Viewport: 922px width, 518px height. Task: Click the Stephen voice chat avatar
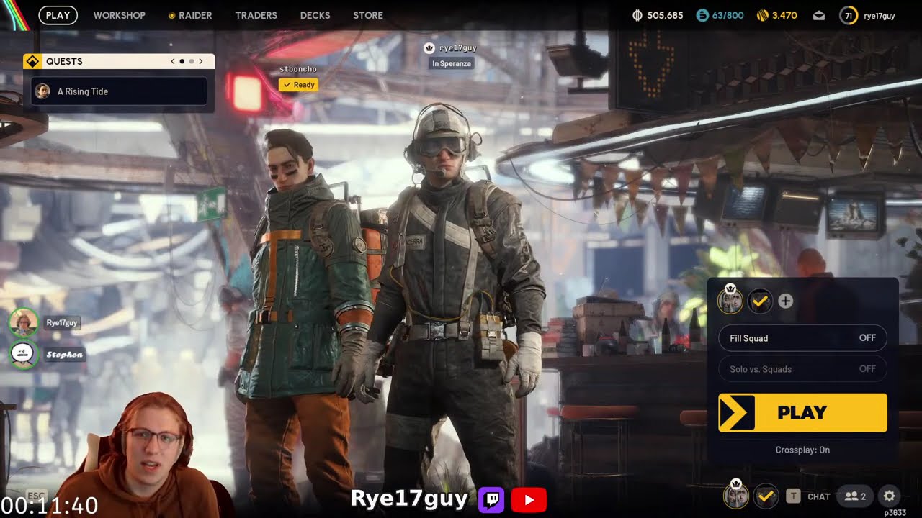(x=24, y=354)
